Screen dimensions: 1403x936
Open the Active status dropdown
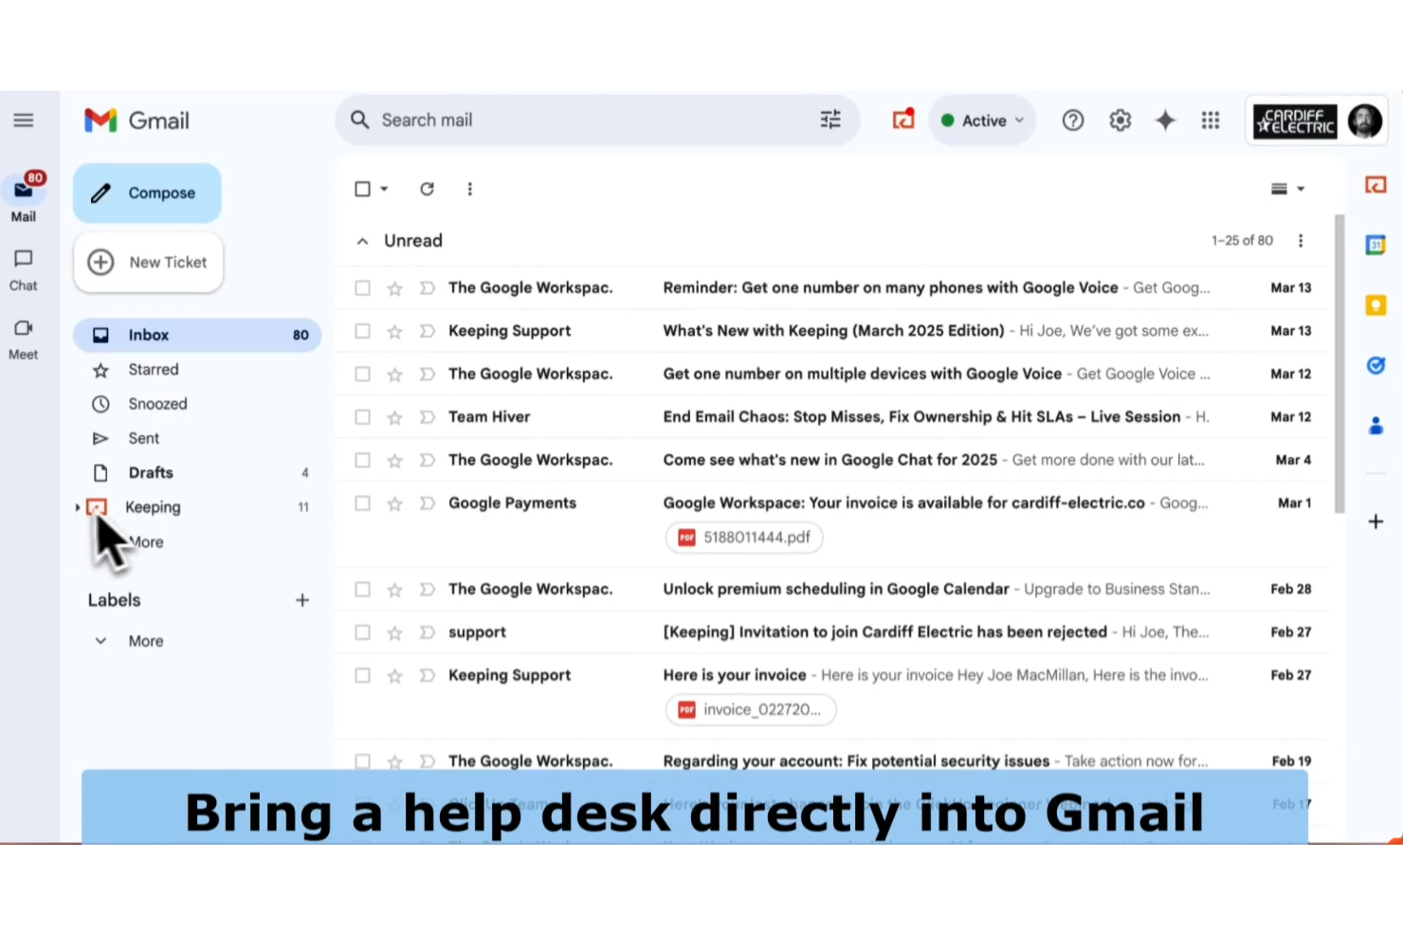tap(982, 119)
